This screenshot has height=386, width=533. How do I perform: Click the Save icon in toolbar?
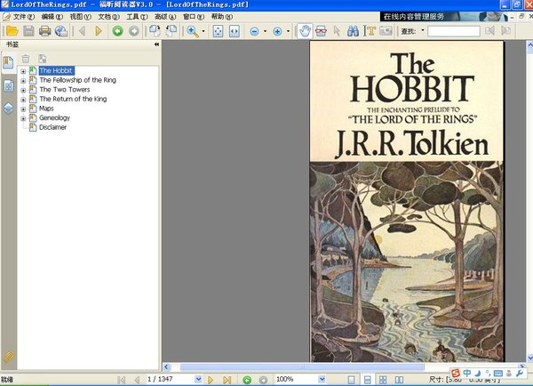coord(28,31)
